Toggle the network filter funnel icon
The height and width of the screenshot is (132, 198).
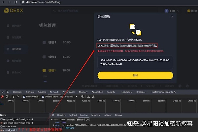pos(13,97)
